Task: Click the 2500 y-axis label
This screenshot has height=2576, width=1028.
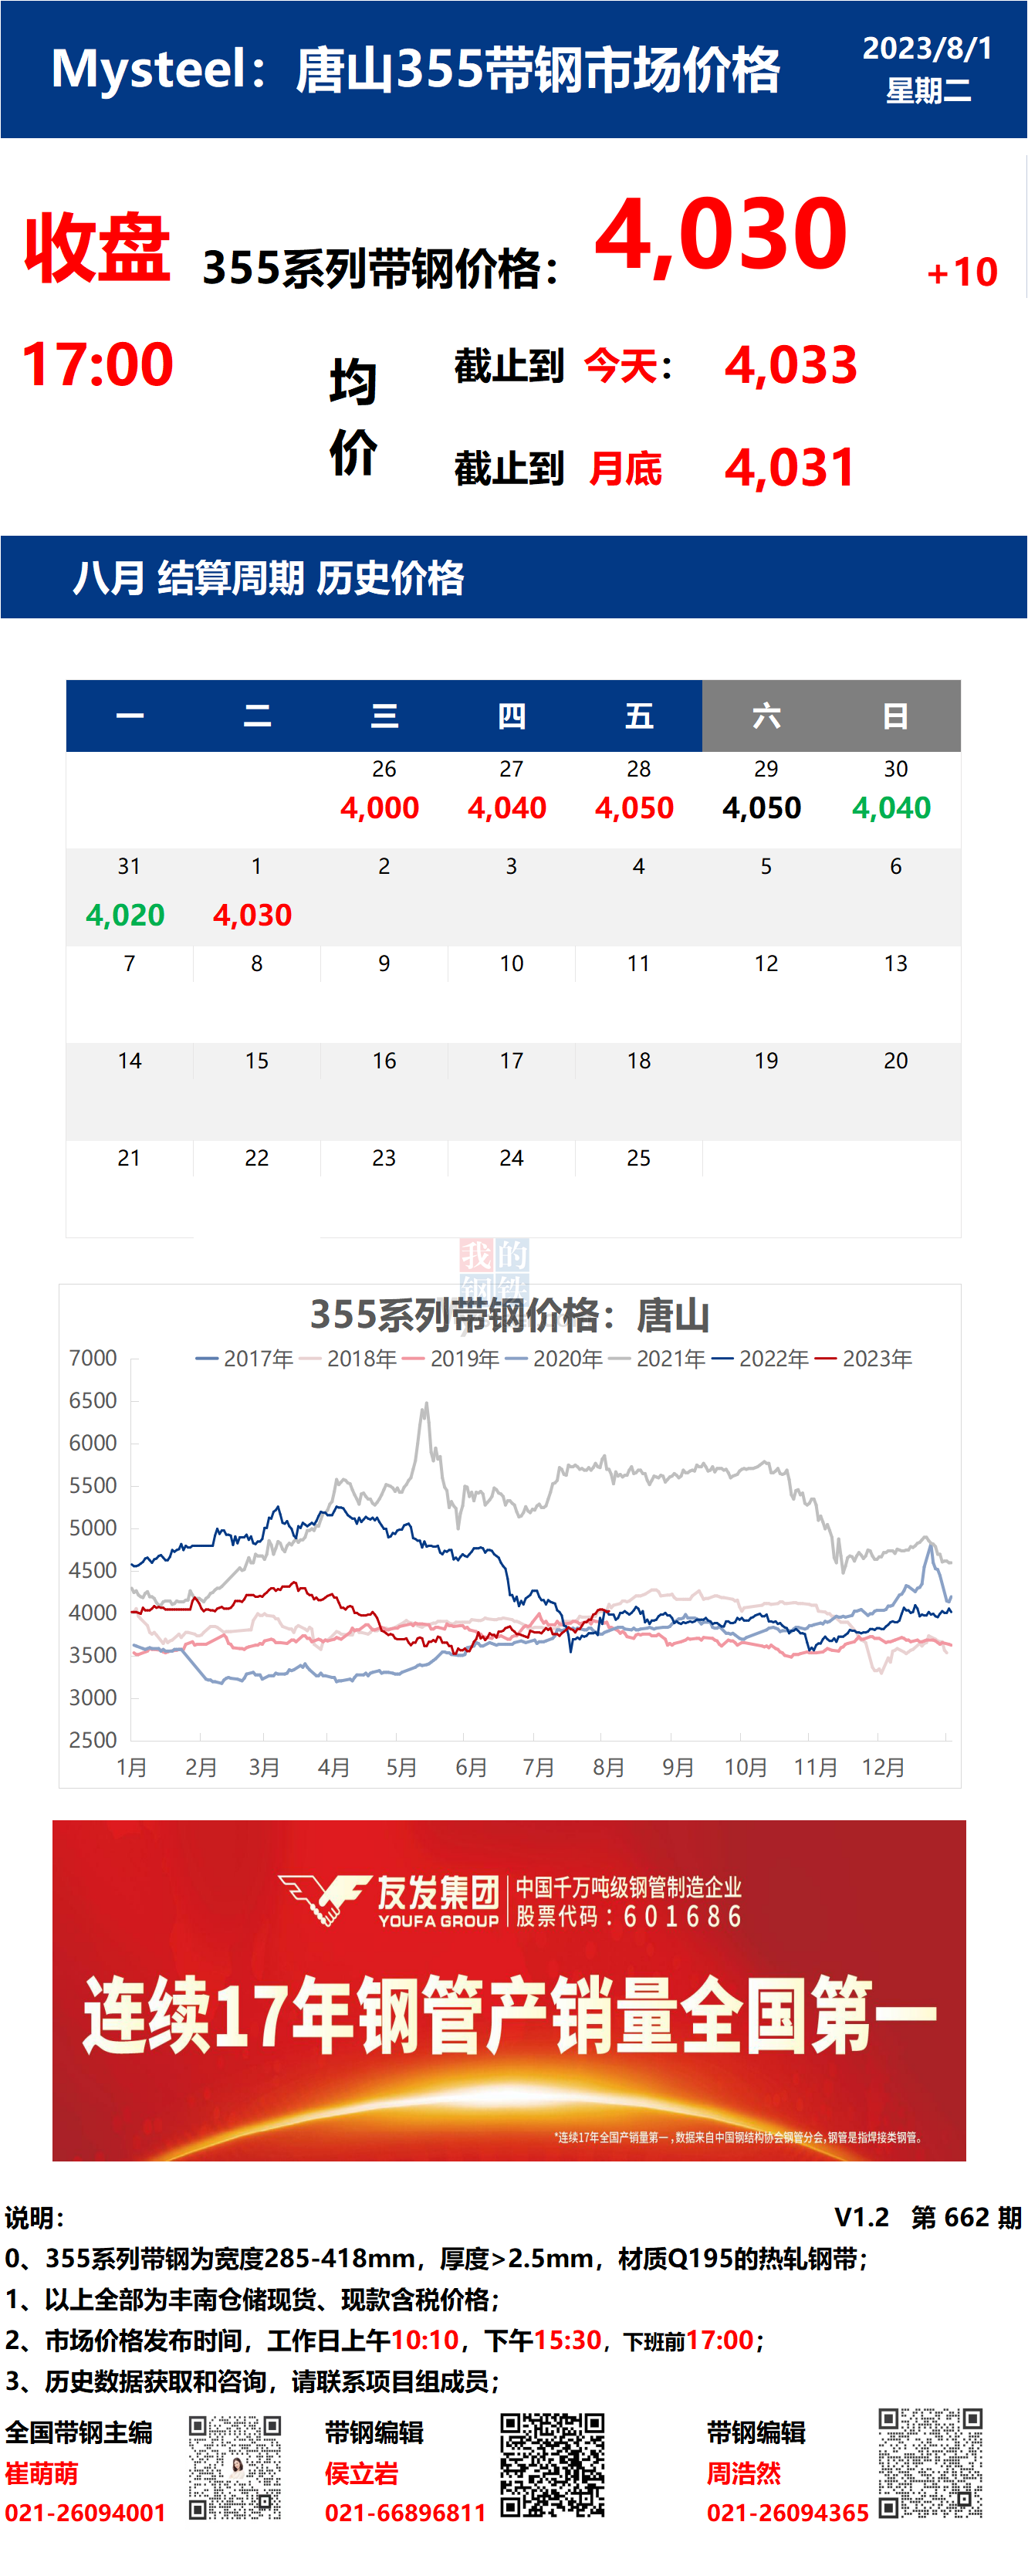Action: pyautogui.click(x=93, y=1740)
